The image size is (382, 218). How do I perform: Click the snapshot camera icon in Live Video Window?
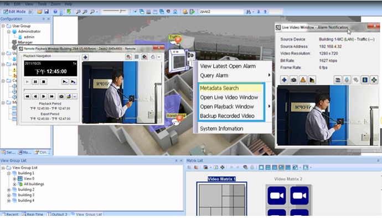[293, 80]
